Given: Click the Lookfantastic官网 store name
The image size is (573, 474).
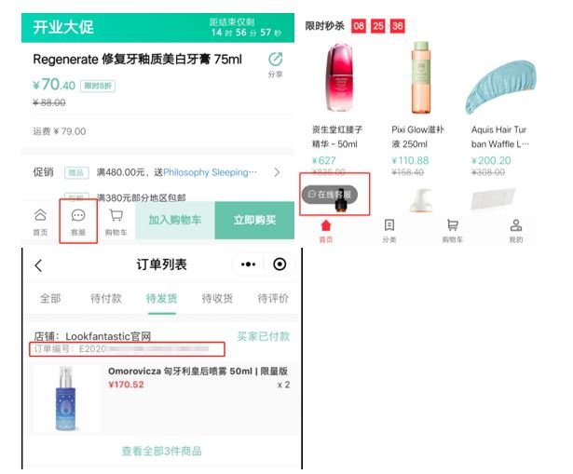Looking at the screenshot, I should [x=108, y=336].
